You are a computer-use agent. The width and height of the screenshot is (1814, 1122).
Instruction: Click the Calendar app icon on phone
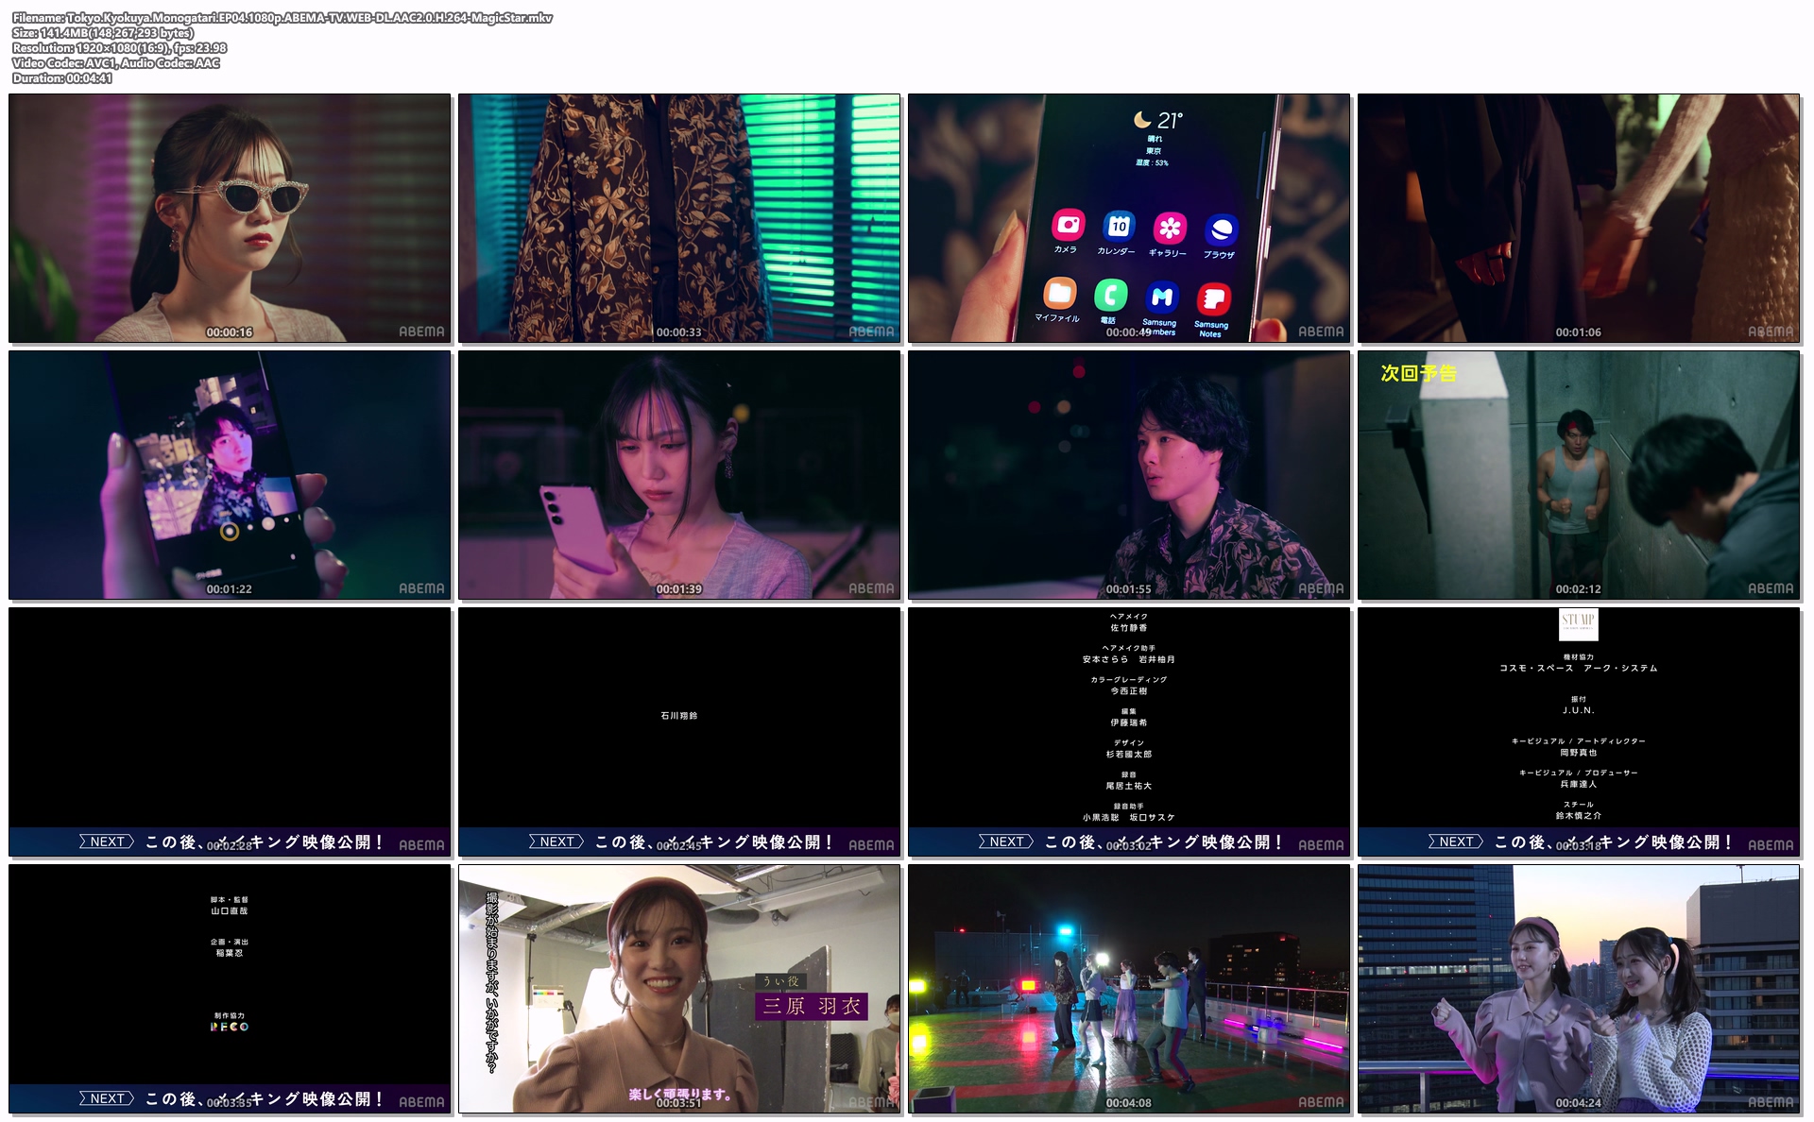1119,226
